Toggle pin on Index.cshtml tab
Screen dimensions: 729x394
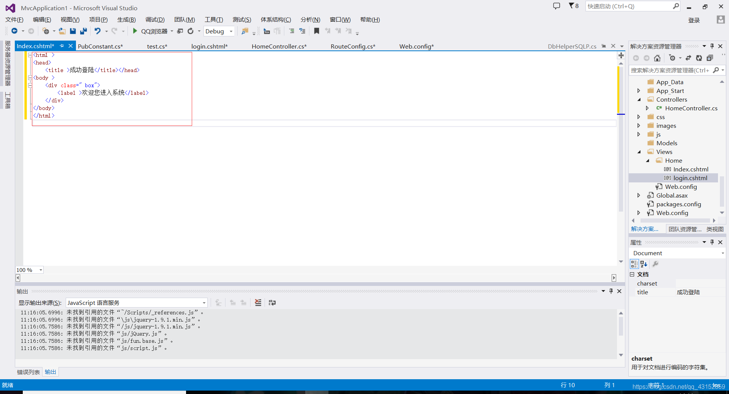62,46
